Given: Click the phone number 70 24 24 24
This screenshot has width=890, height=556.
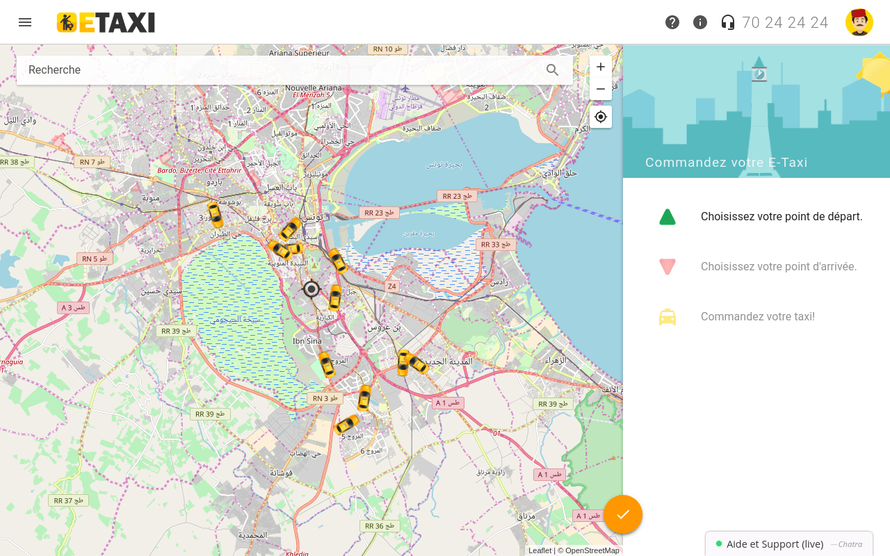Looking at the screenshot, I should 785,22.
